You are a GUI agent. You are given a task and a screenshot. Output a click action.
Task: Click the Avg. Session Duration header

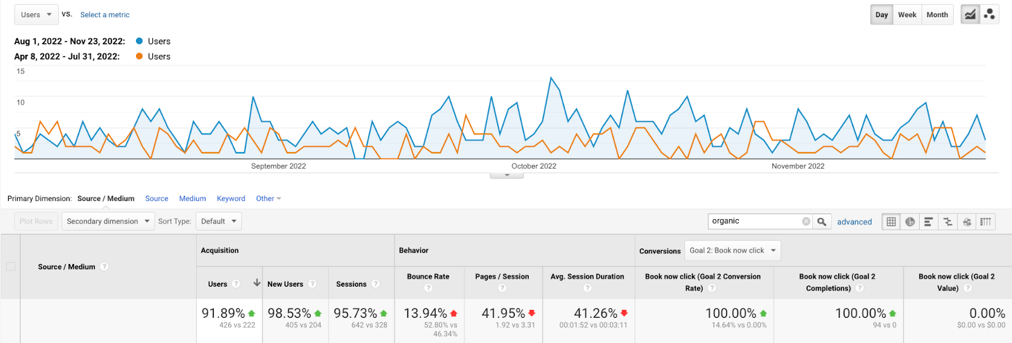point(587,277)
